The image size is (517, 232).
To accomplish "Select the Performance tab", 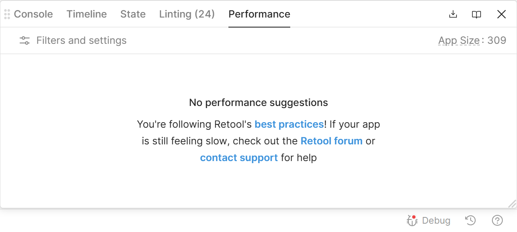I will pyautogui.click(x=259, y=14).
